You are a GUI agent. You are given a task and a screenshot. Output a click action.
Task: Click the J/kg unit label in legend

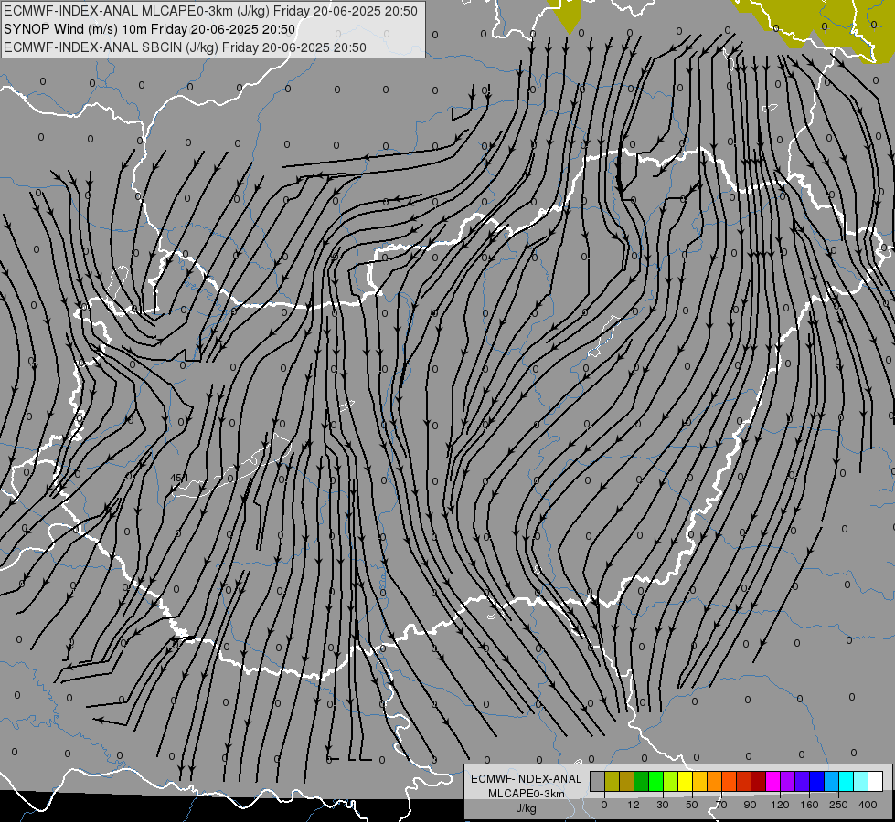(x=526, y=808)
